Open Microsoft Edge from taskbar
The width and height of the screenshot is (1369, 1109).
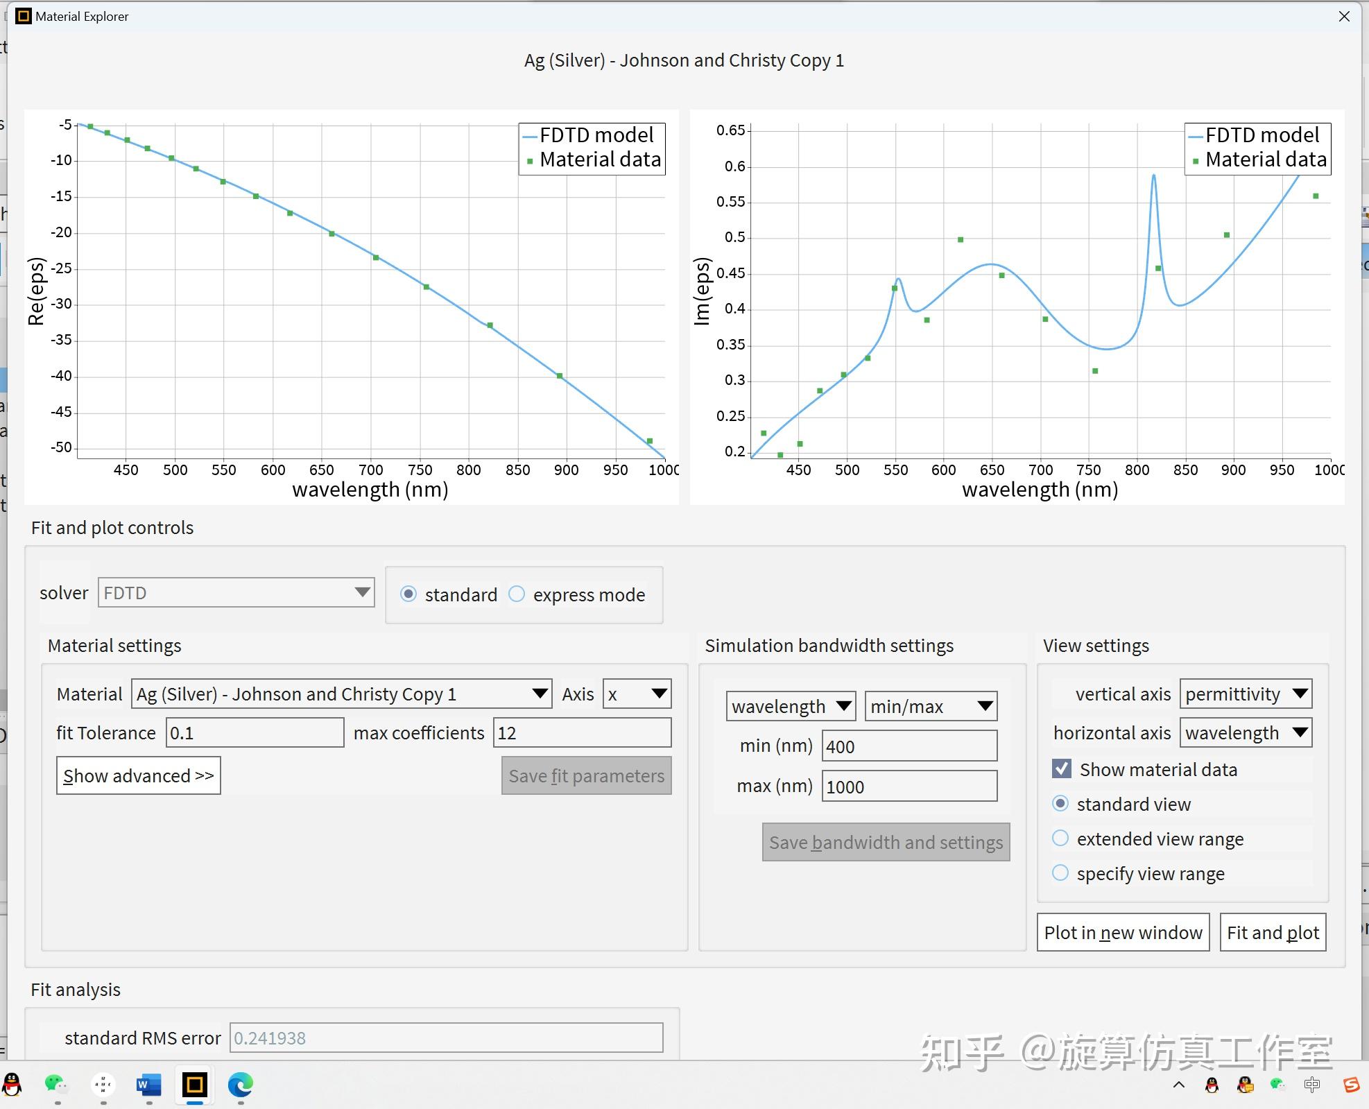(241, 1084)
